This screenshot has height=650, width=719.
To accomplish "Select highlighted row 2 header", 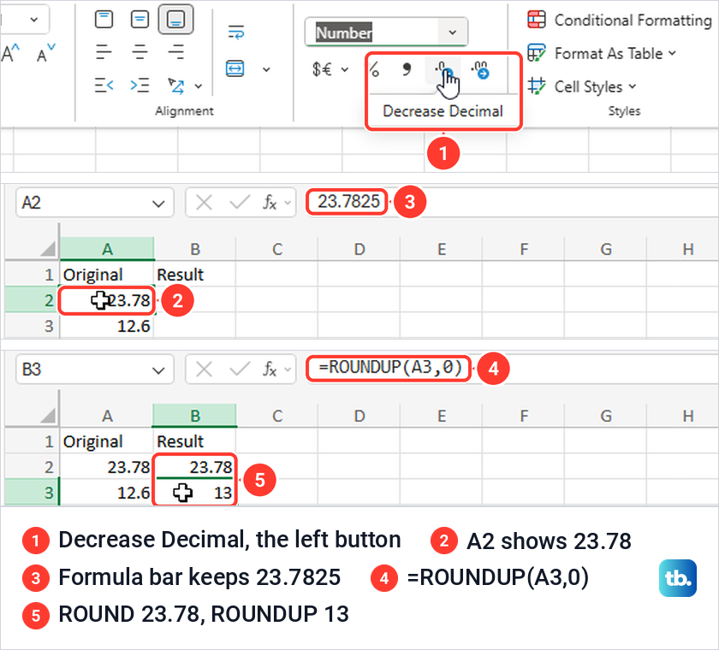I will point(33,300).
